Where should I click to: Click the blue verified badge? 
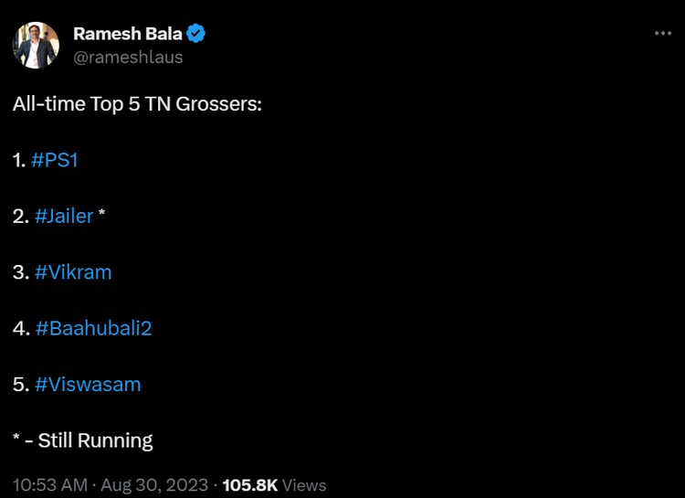tap(196, 35)
